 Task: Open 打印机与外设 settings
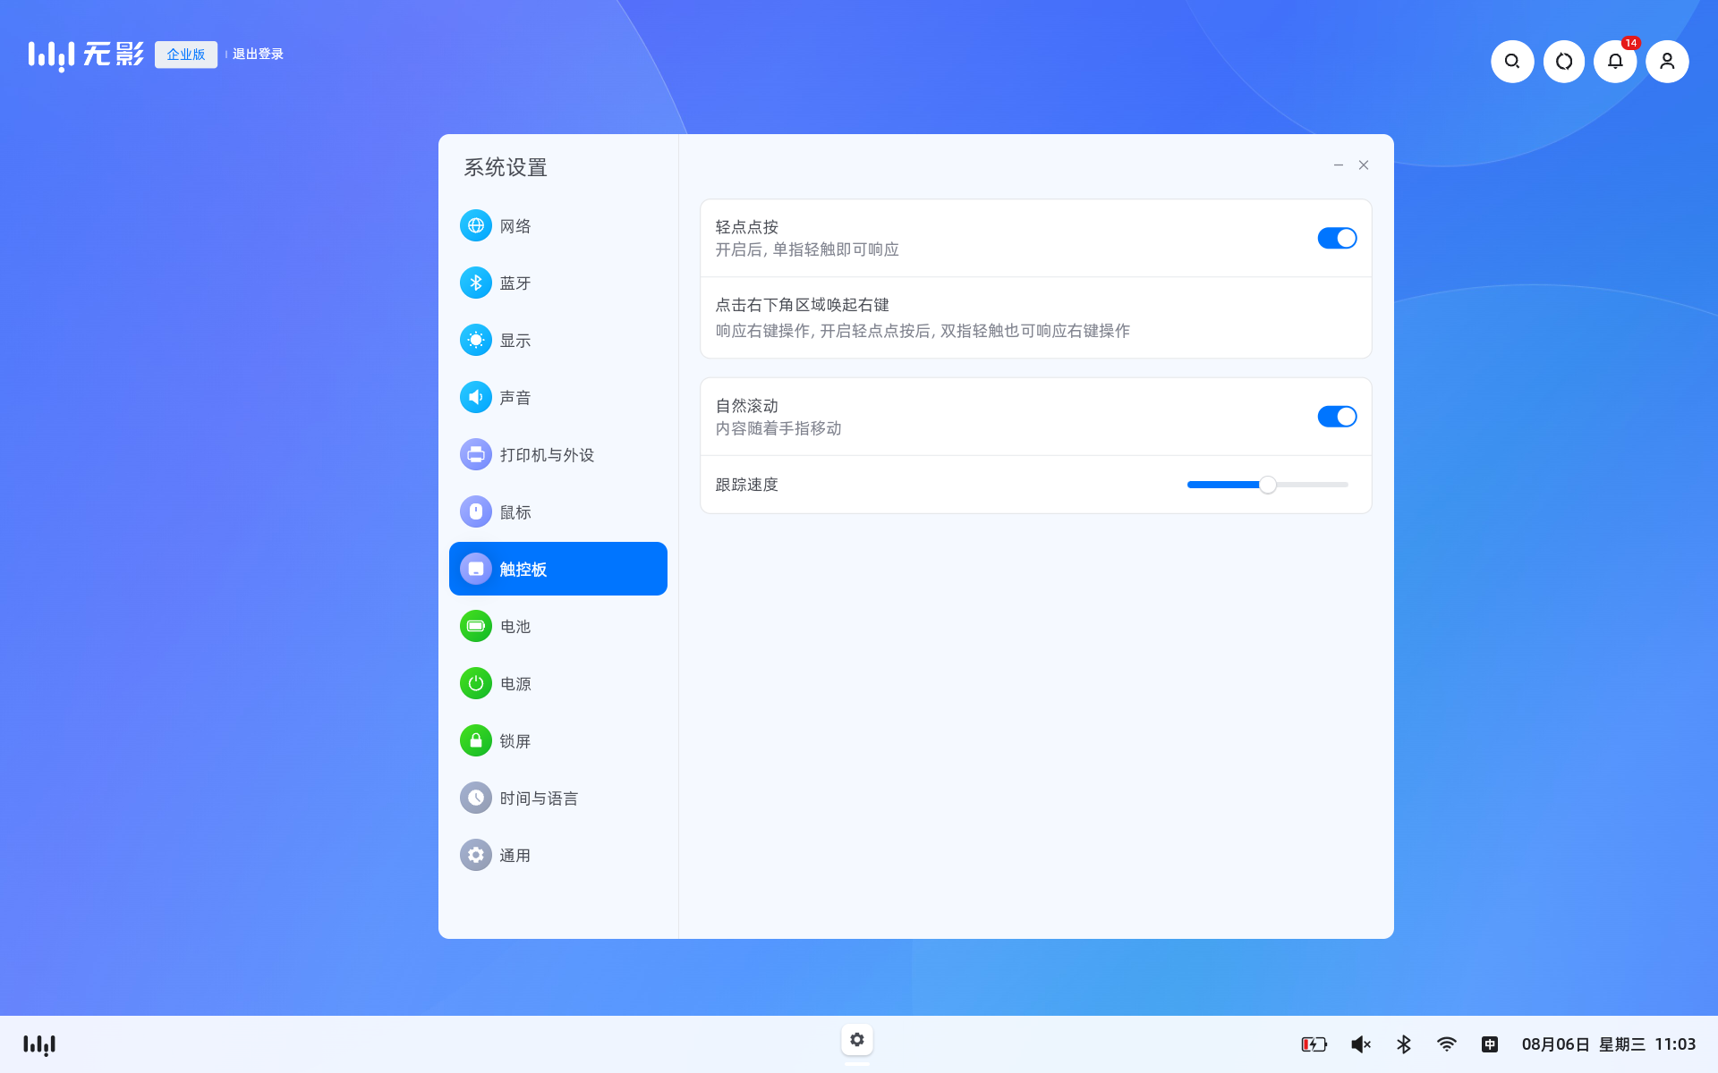[558, 454]
